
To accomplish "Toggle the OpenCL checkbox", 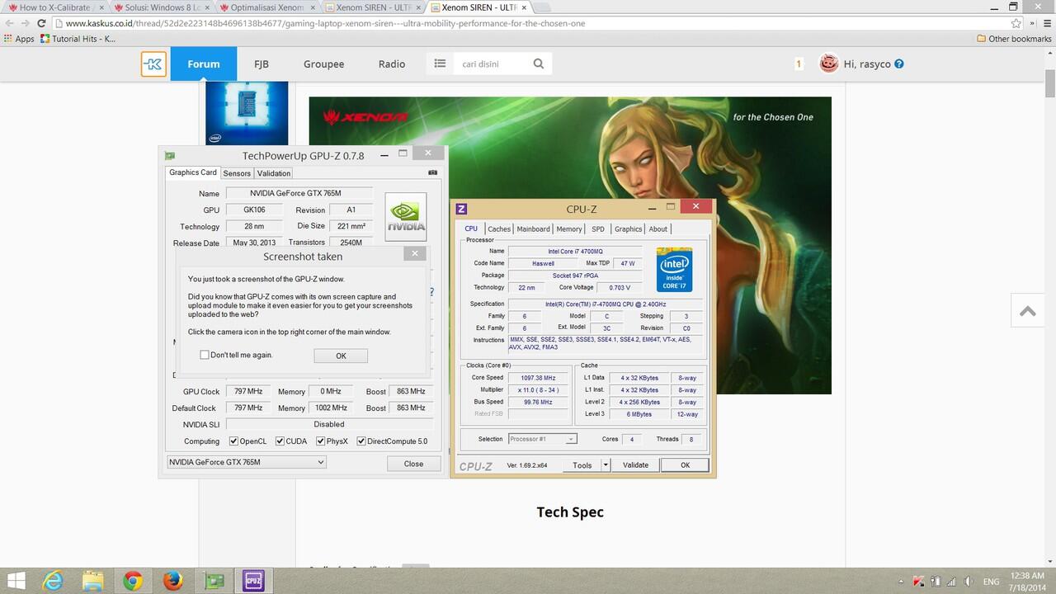I will pos(233,441).
